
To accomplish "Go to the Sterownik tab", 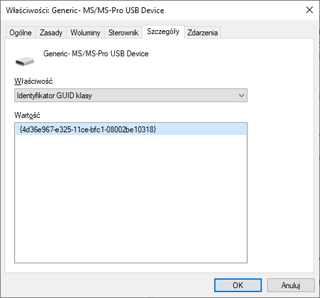I will (123, 33).
